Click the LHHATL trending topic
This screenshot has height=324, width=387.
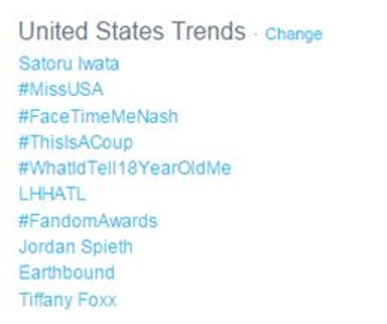click(53, 194)
